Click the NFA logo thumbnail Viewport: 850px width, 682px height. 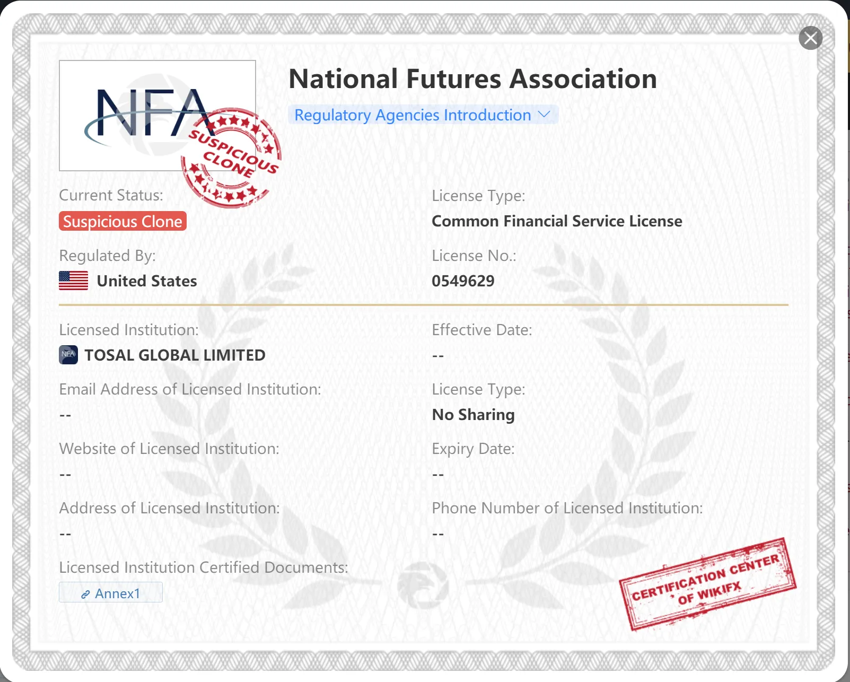tap(157, 116)
